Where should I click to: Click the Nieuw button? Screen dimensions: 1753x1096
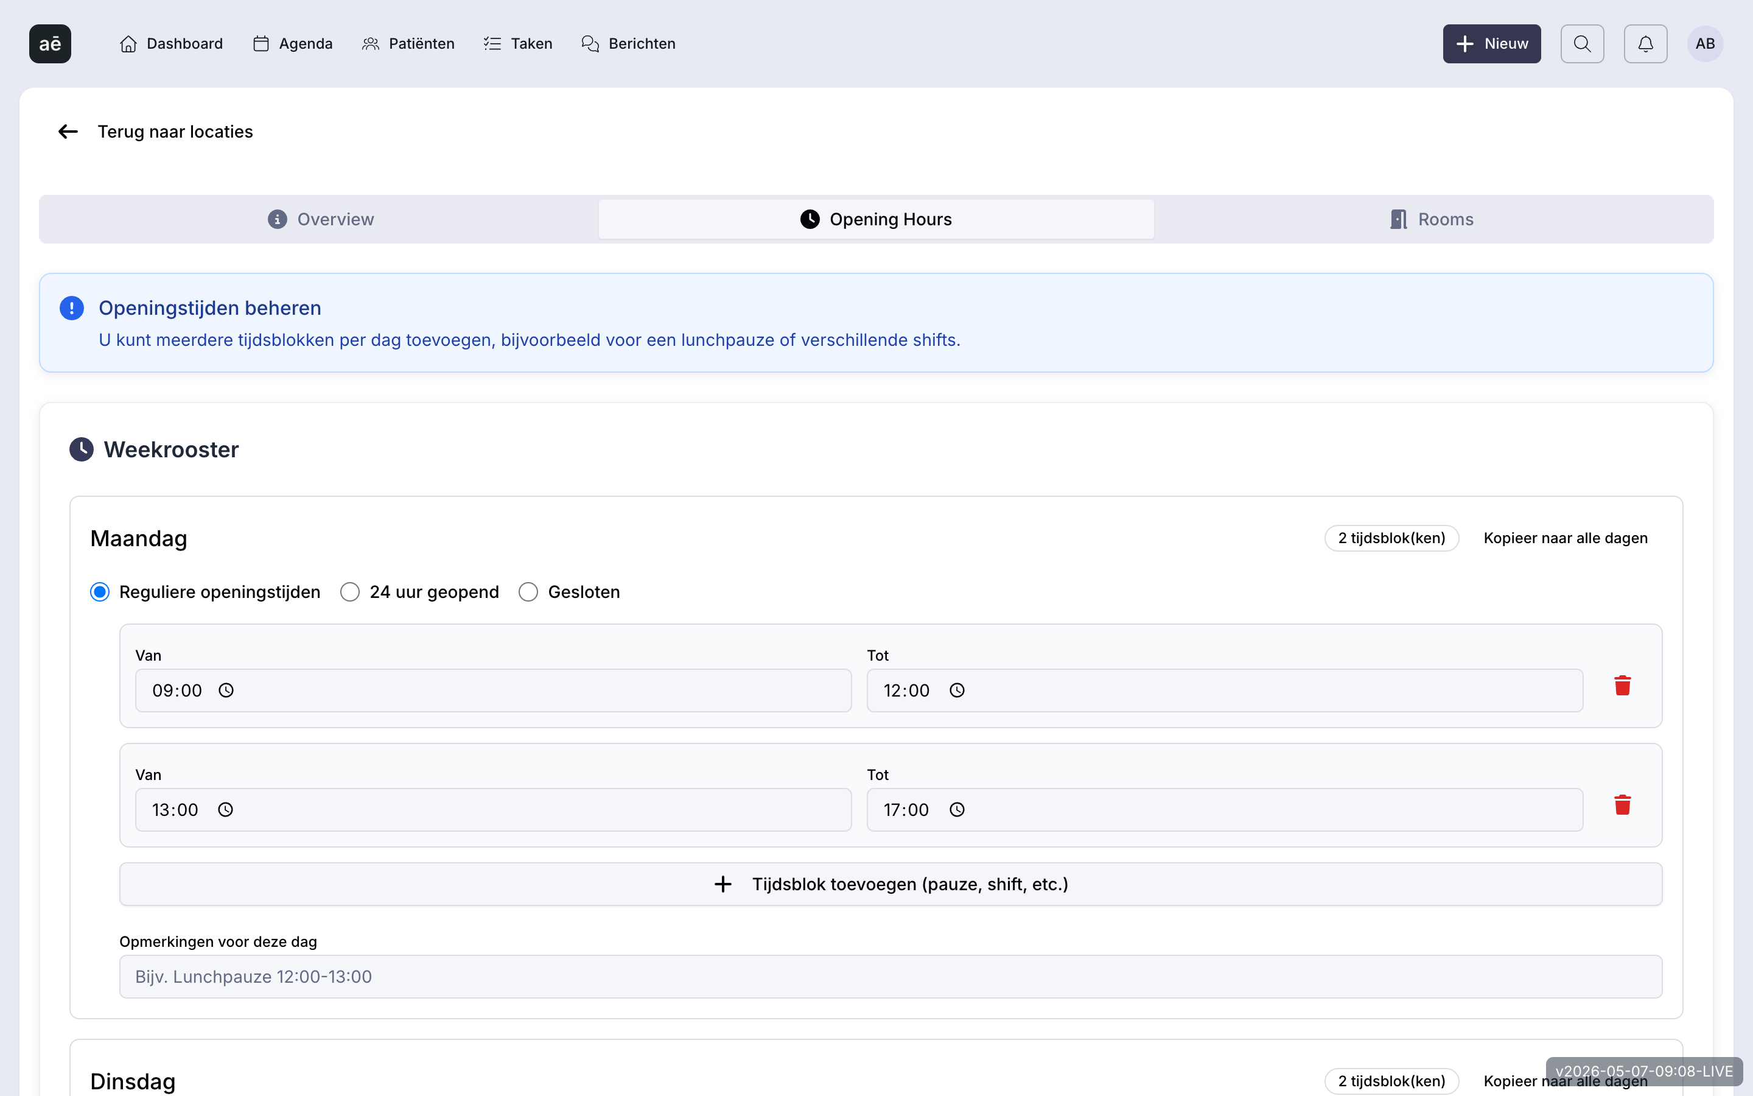[x=1491, y=43]
